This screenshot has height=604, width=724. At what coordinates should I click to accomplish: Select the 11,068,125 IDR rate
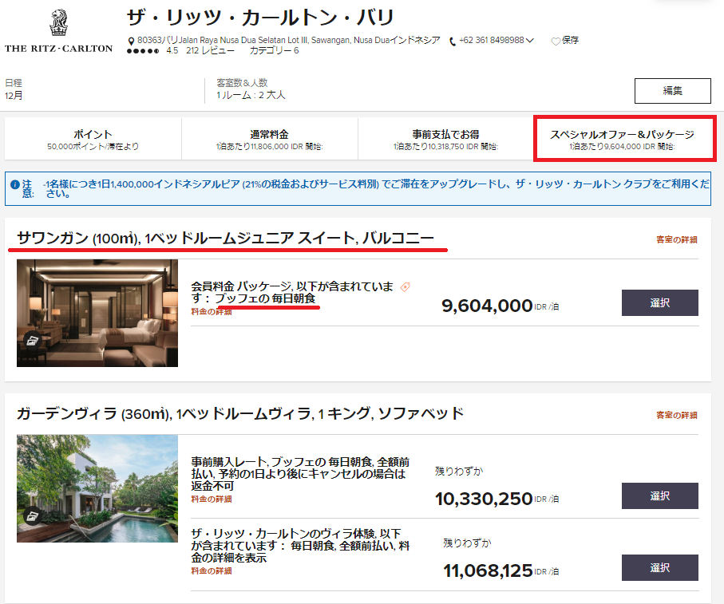pos(660,567)
